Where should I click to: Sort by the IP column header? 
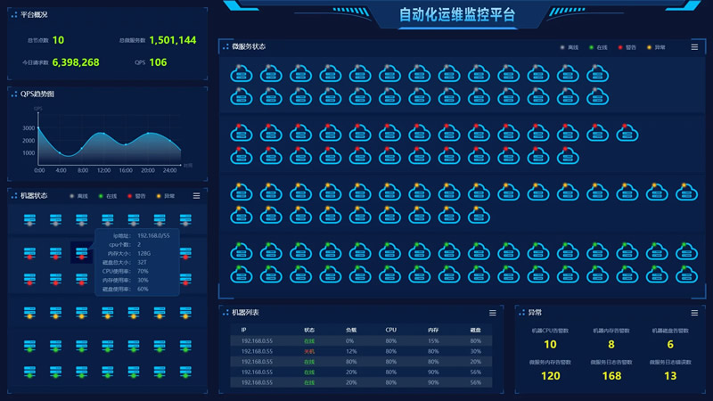[243, 330]
